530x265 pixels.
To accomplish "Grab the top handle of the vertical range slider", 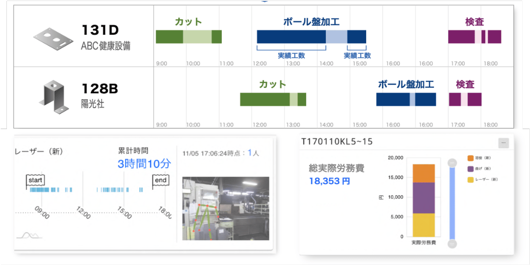I will (452, 163).
